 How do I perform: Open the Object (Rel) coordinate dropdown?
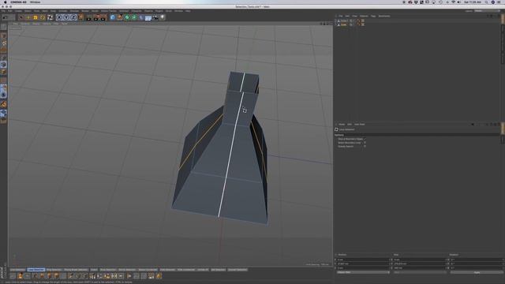point(363,272)
